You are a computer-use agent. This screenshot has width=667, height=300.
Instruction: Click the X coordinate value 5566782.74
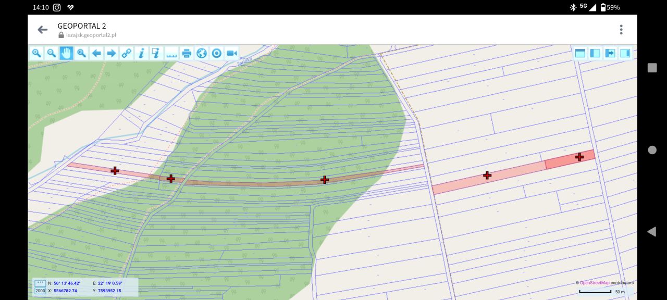[x=65, y=291]
